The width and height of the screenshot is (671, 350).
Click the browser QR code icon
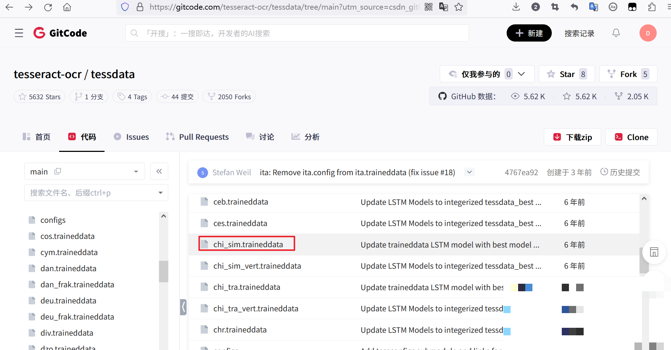pos(429,7)
